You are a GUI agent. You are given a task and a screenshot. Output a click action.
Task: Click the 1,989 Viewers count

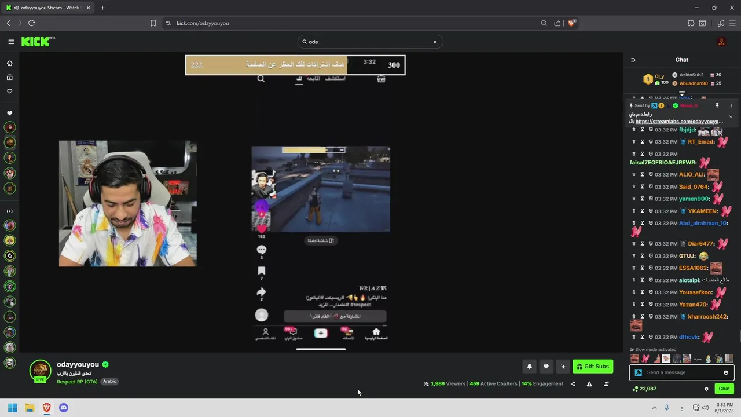point(445,383)
